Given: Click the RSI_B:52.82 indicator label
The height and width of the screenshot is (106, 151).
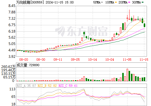Looking at the screenshot, I should click(x=47, y=86).
